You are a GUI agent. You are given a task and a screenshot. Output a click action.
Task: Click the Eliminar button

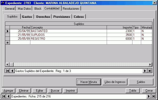pyautogui.click(x=24, y=91)
